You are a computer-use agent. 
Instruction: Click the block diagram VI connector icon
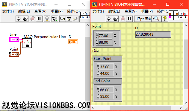pos(85,15)
